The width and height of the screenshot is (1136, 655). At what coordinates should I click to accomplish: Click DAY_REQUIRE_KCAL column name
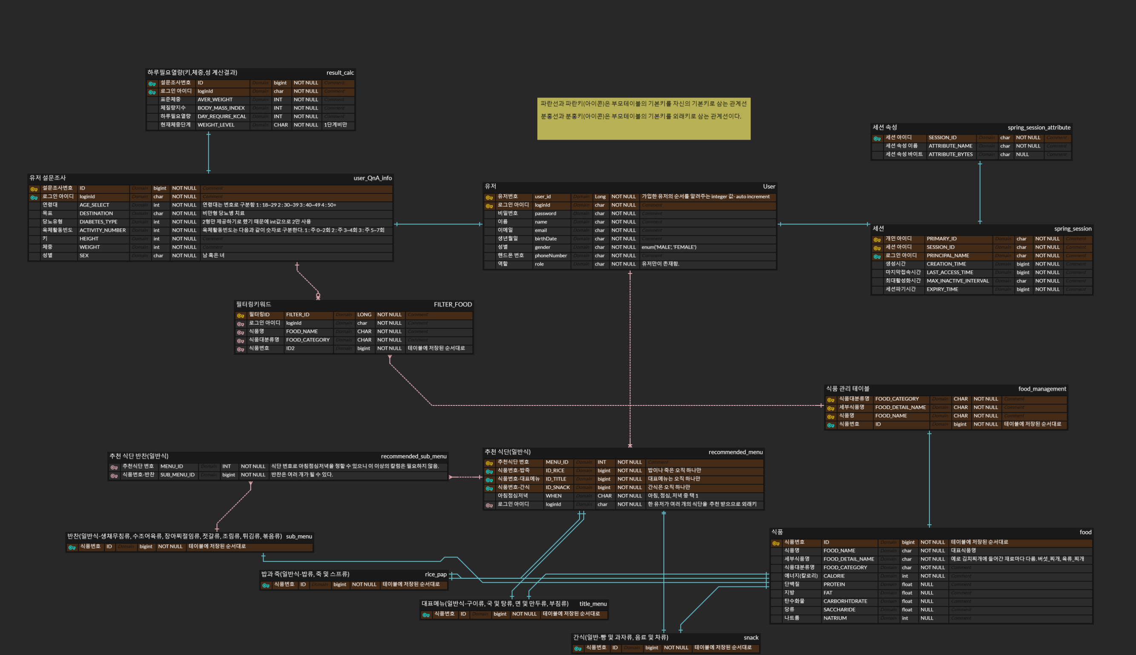222,117
